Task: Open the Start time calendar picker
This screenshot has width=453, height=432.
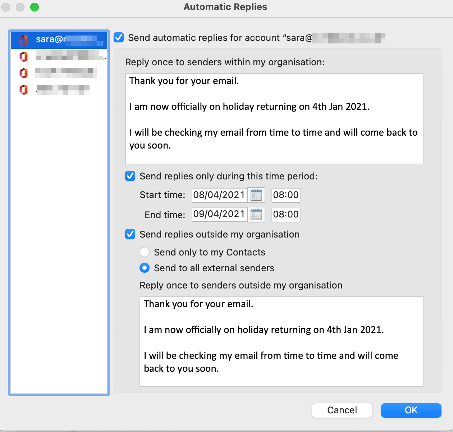Action: (256, 195)
